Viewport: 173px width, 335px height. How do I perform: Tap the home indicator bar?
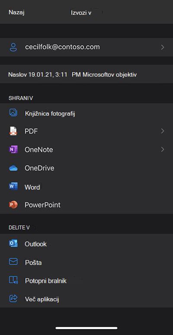point(86,328)
